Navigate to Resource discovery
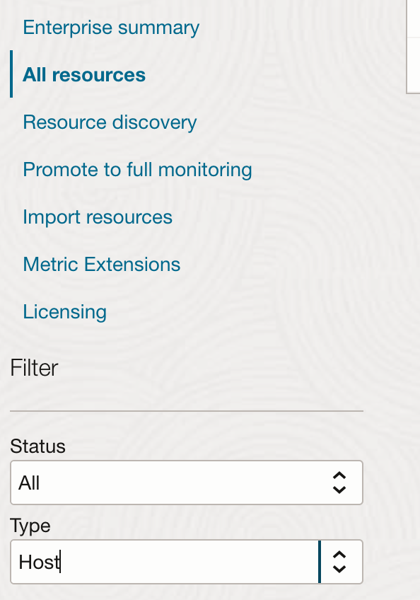The height and width of the screenshot is (600, 420). [109, 122]
